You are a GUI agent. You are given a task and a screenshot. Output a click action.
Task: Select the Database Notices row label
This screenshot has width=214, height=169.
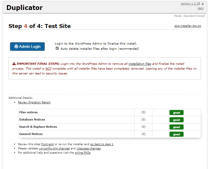coord(32,120)
